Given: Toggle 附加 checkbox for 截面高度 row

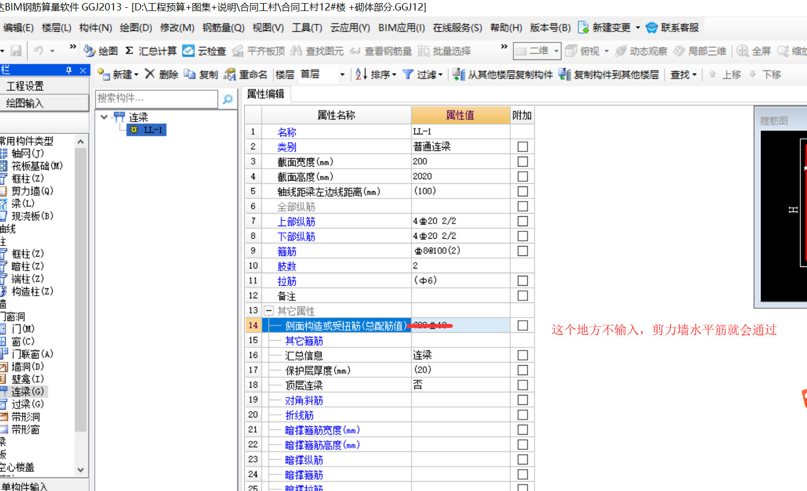Looking at the screenshot, I should (x=523, y=177).
